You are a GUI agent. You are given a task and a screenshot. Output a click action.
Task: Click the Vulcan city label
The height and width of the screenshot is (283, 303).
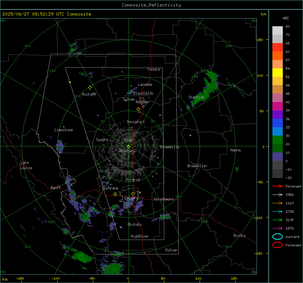click(x=171, y=250)
